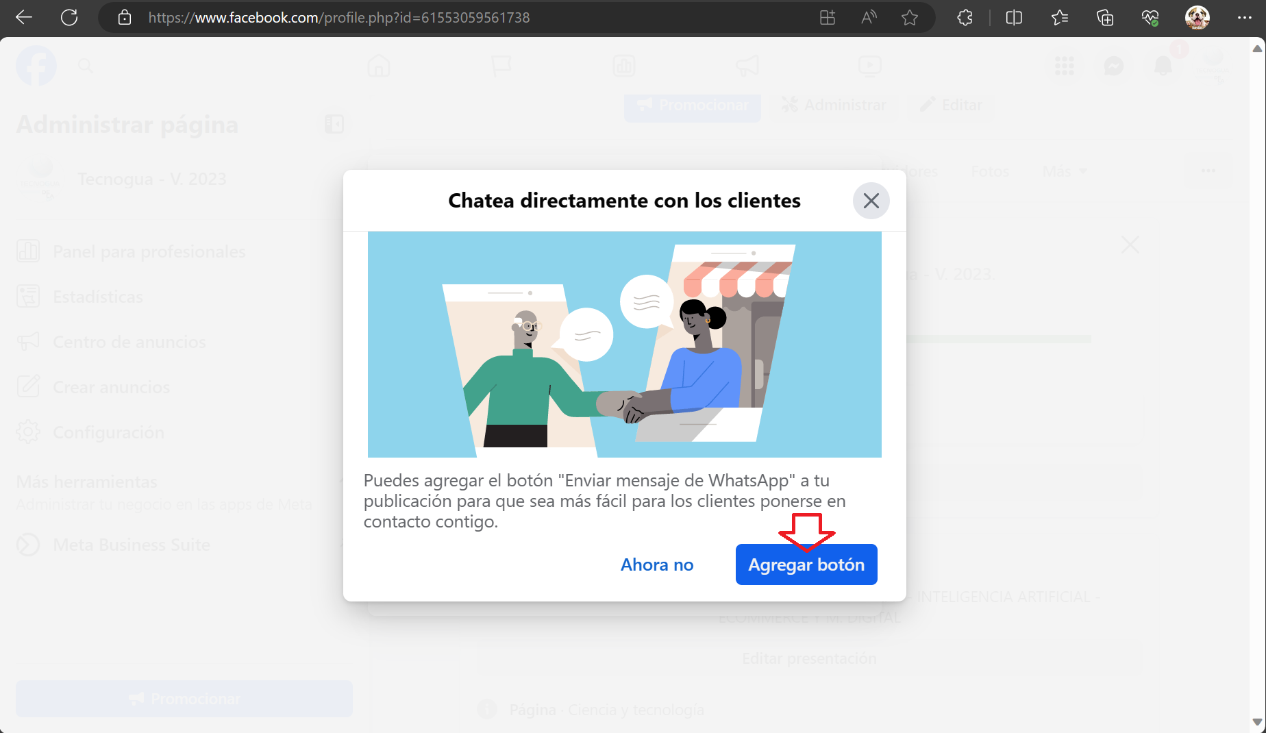Open browser Collections icon

[1104, 18]
